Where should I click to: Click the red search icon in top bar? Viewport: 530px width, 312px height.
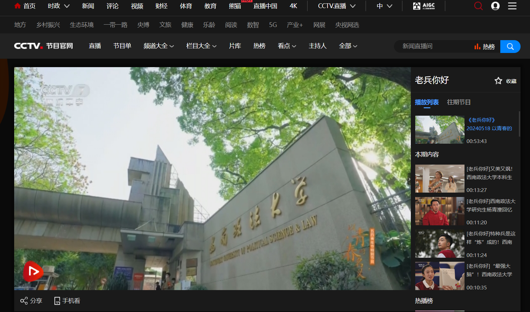click(478, 6)
